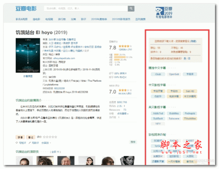Open the 排行榜 nav item
Viewport: 219px width, 169px height.
coord(62,19)
